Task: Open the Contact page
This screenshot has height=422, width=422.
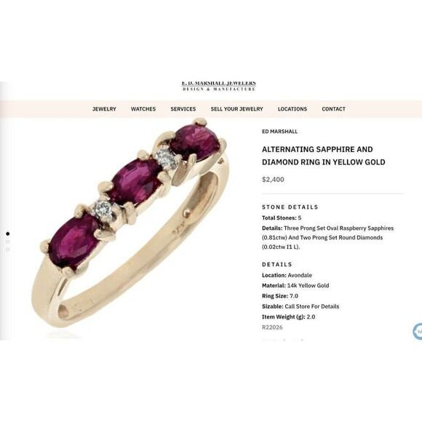Action: [x=333, y=109]
